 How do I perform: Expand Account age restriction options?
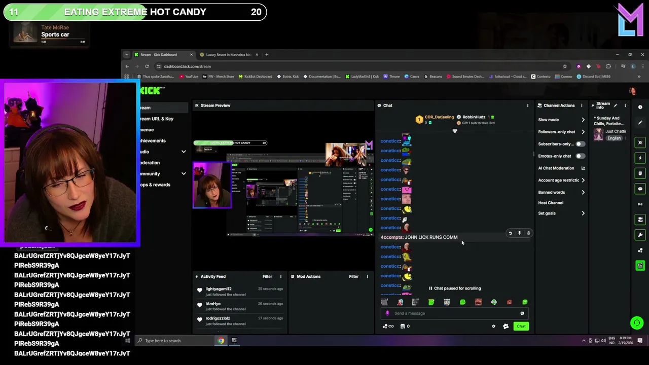pyautogui.click(x=583, y=180)
